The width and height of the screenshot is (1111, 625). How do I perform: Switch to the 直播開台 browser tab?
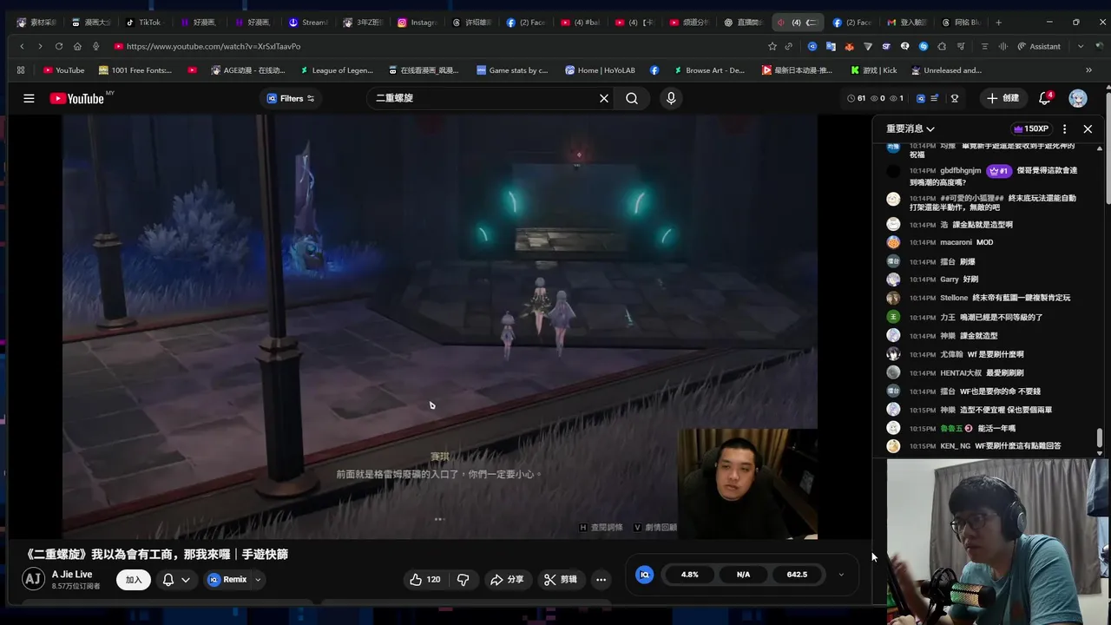point(744,23)
